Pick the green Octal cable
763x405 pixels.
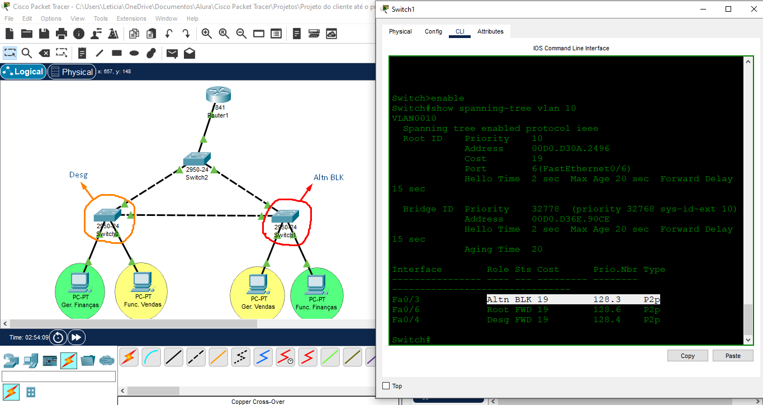330,357
